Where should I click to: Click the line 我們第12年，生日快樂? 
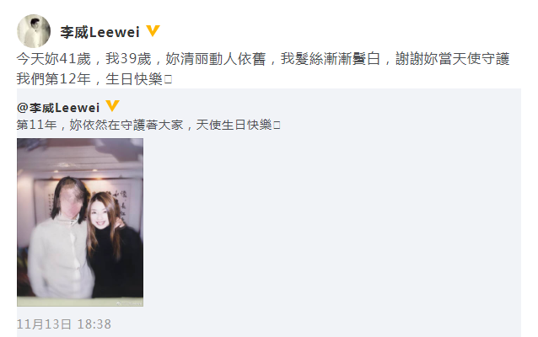[x=89, y=79]
